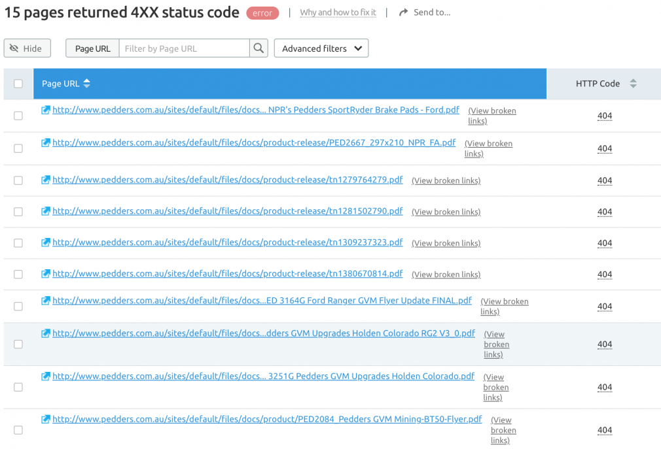
Task: Select checkbox for tn1380670814.pdf row
Action: (18, 274)
